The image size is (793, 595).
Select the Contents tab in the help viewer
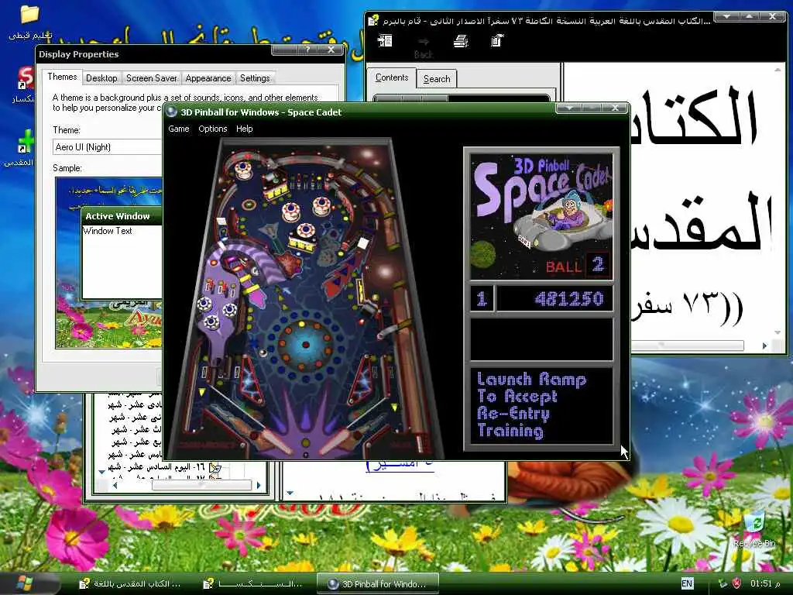tap(391, 77)
